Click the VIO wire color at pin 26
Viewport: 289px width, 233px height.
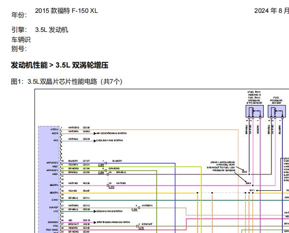click(x=70, y=220)
